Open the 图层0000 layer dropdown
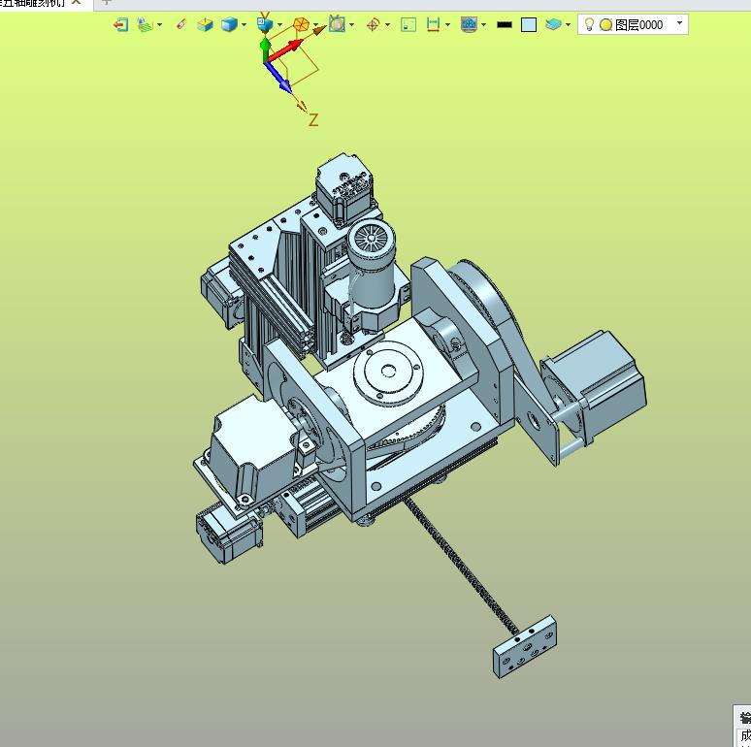The image size is (751, 747). [x=679, y=23]
